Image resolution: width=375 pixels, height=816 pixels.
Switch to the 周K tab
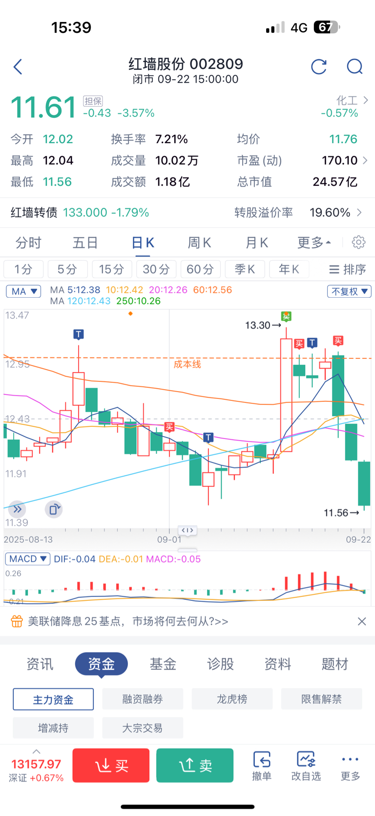coord(199,242)
